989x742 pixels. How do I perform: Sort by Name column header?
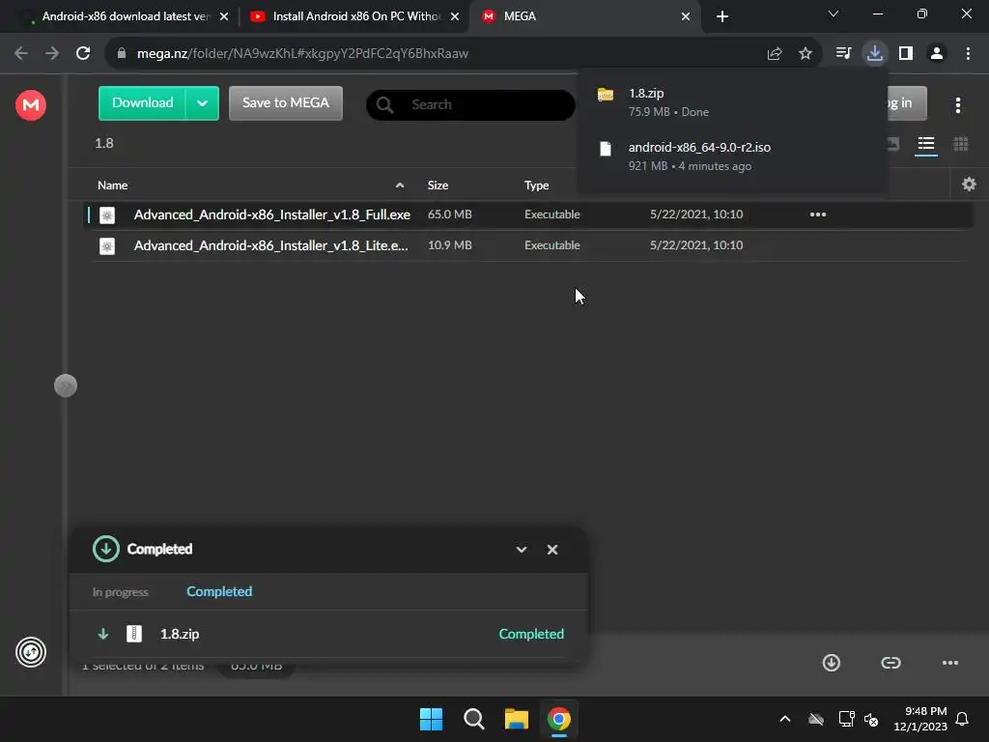tap(112, 185)
